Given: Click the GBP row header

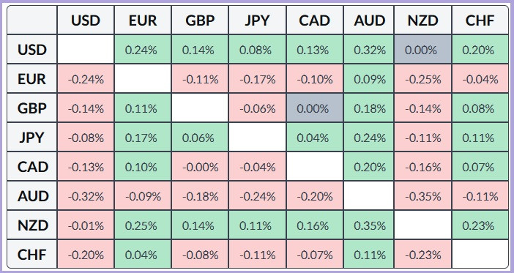Looking at the screenshot, I should click(32, 108).
